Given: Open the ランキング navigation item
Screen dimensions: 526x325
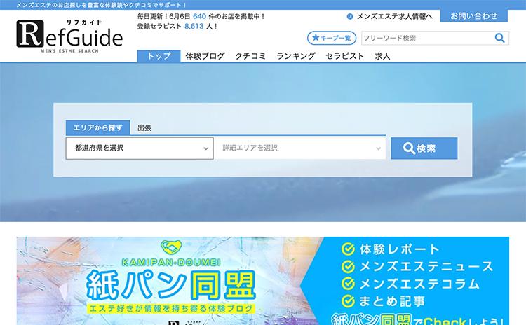Looking at the screenshot, I should coord(296,56).
